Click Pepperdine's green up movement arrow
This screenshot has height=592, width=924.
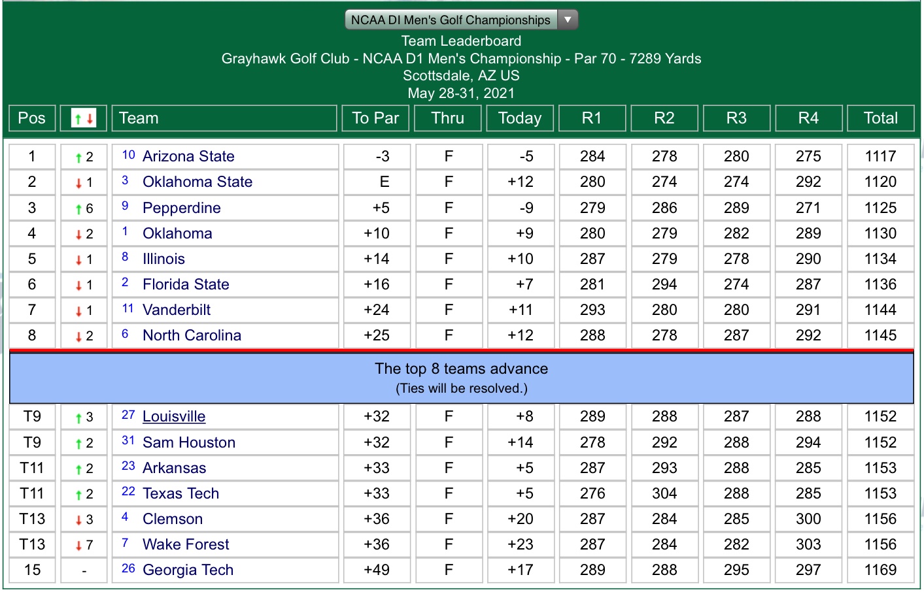coord(78,209)
